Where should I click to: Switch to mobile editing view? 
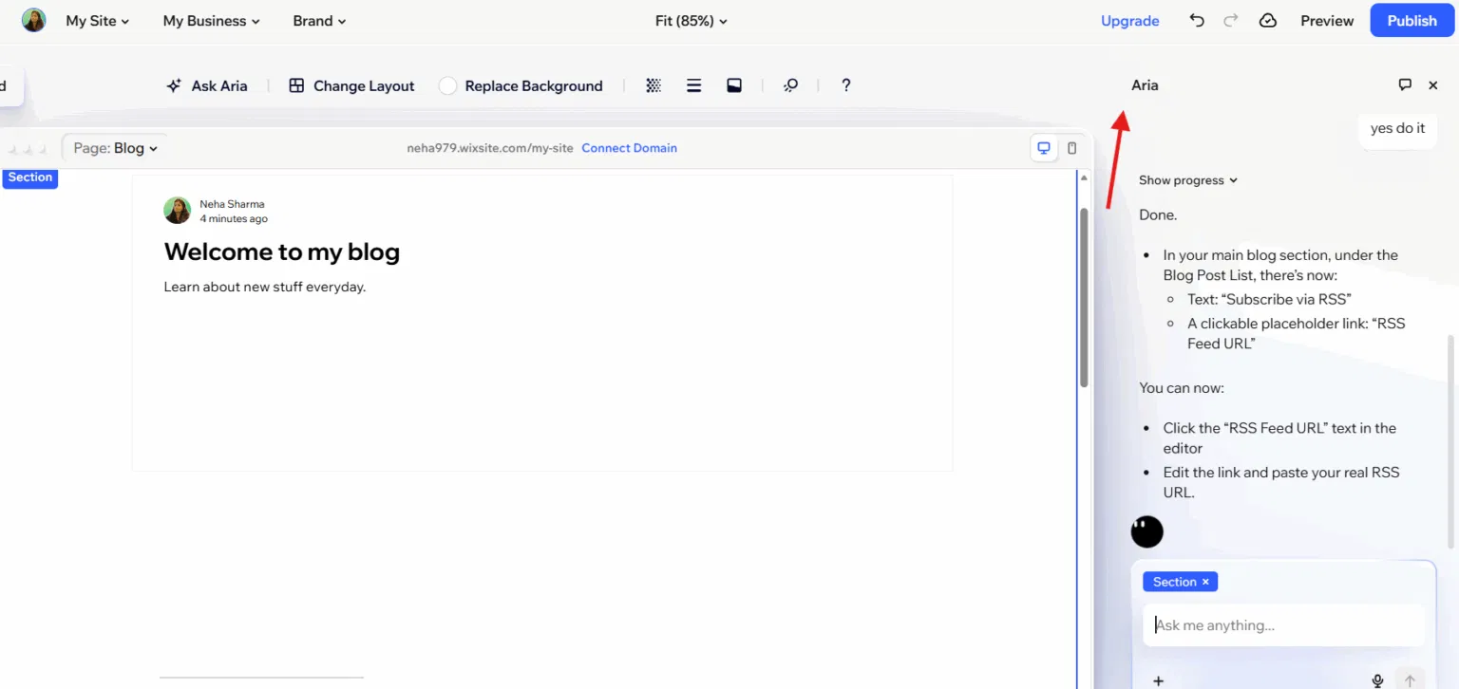pos(1071,148)
